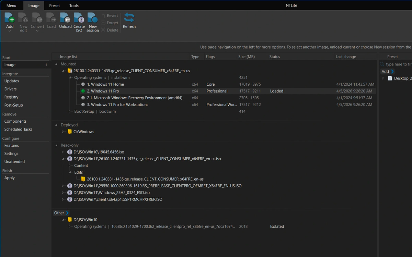Click the preset filter search icon
The image size is (412, 257).
point(382,64)
